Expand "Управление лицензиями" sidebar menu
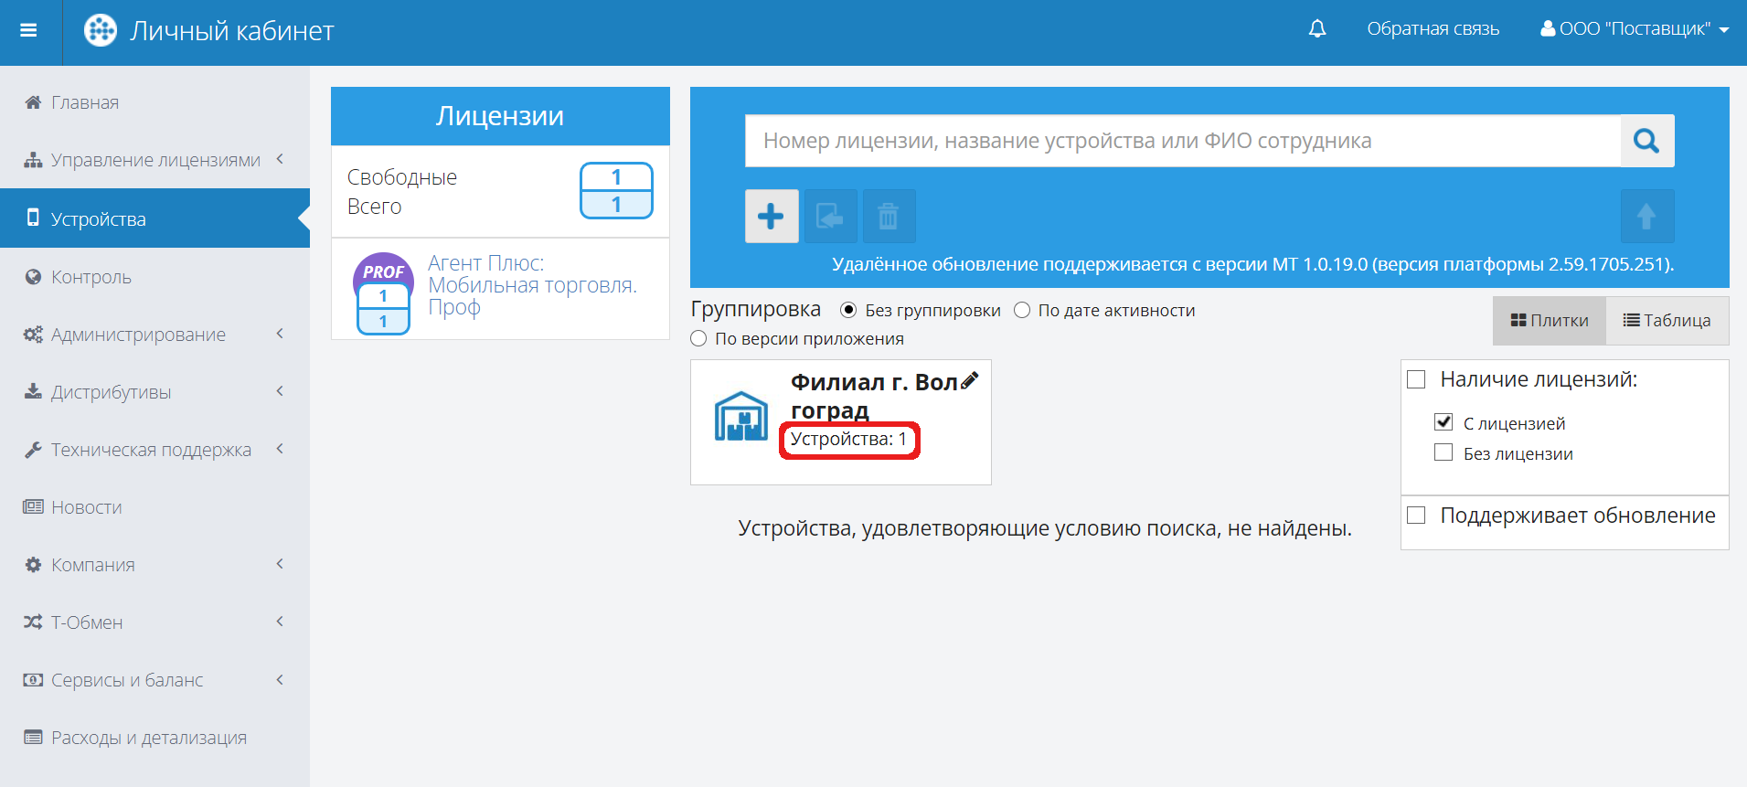The height and width of the screenshot is (787, 1747). tap(155, 160)
